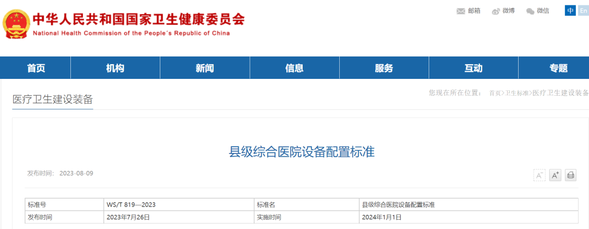Go to 新闻 in the navigation bar

[205, 68]
